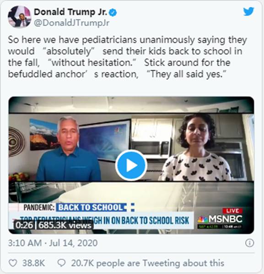Open the Twitter info circle icon
This screenshot has width=264, height=274.
(x=249, y=243)
